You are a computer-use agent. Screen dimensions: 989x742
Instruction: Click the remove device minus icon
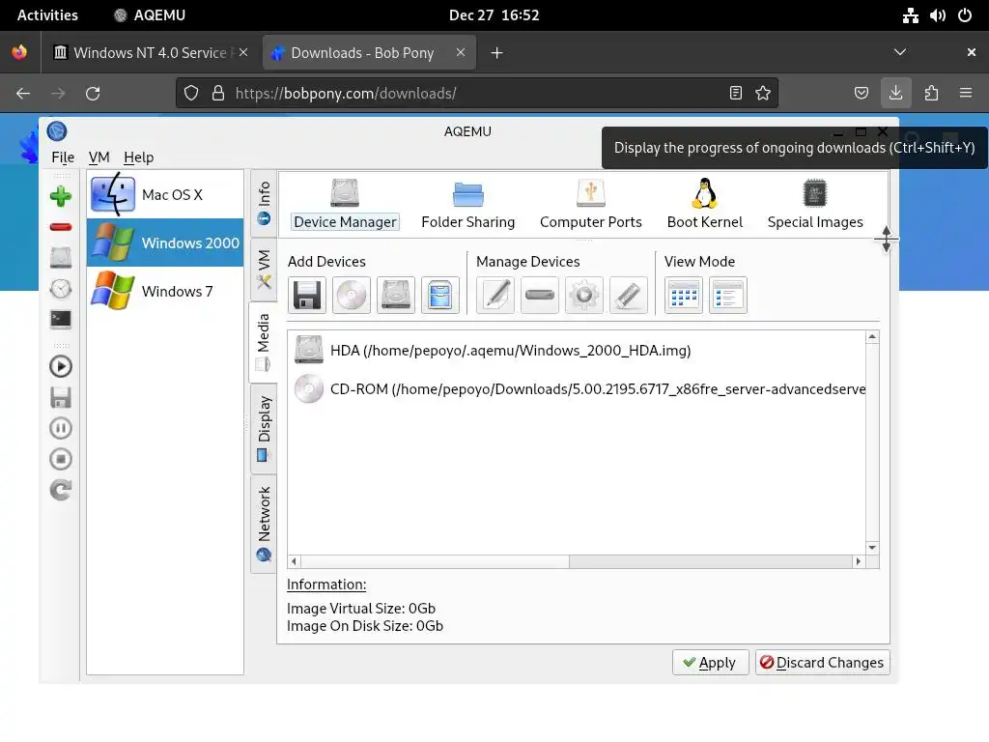[x=540, y=295]
